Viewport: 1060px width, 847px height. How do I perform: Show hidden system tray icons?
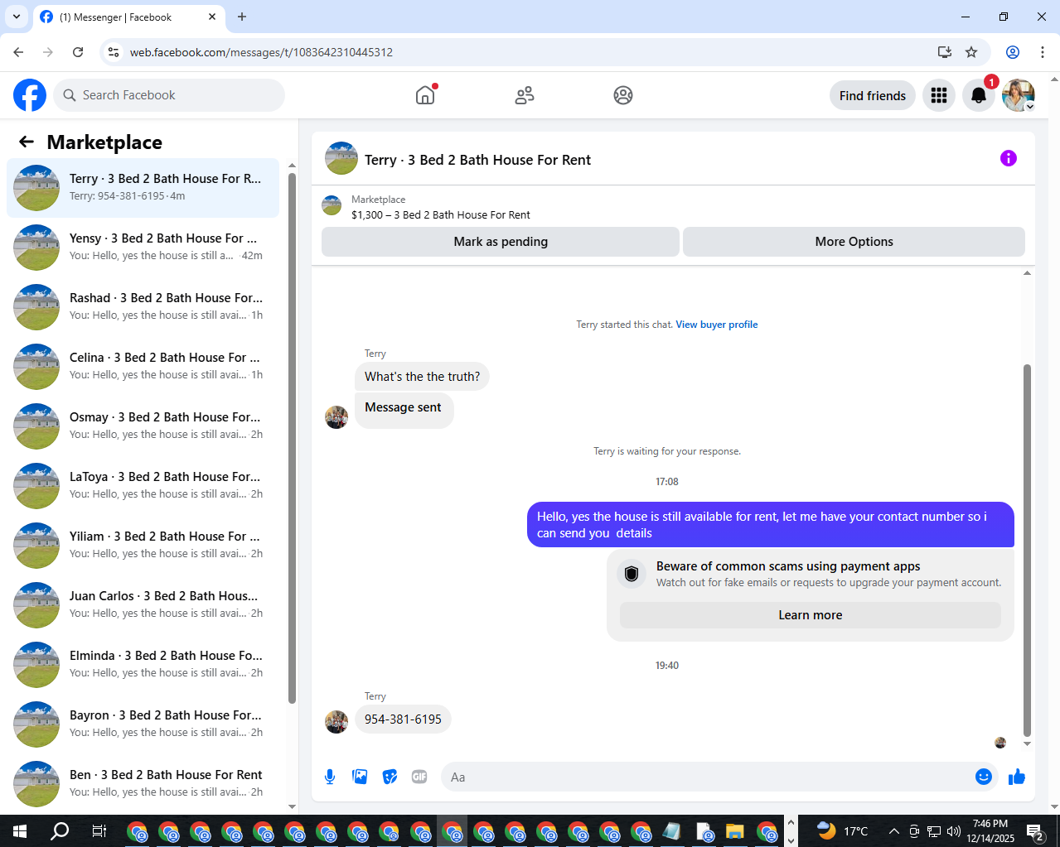coord(893,831)
